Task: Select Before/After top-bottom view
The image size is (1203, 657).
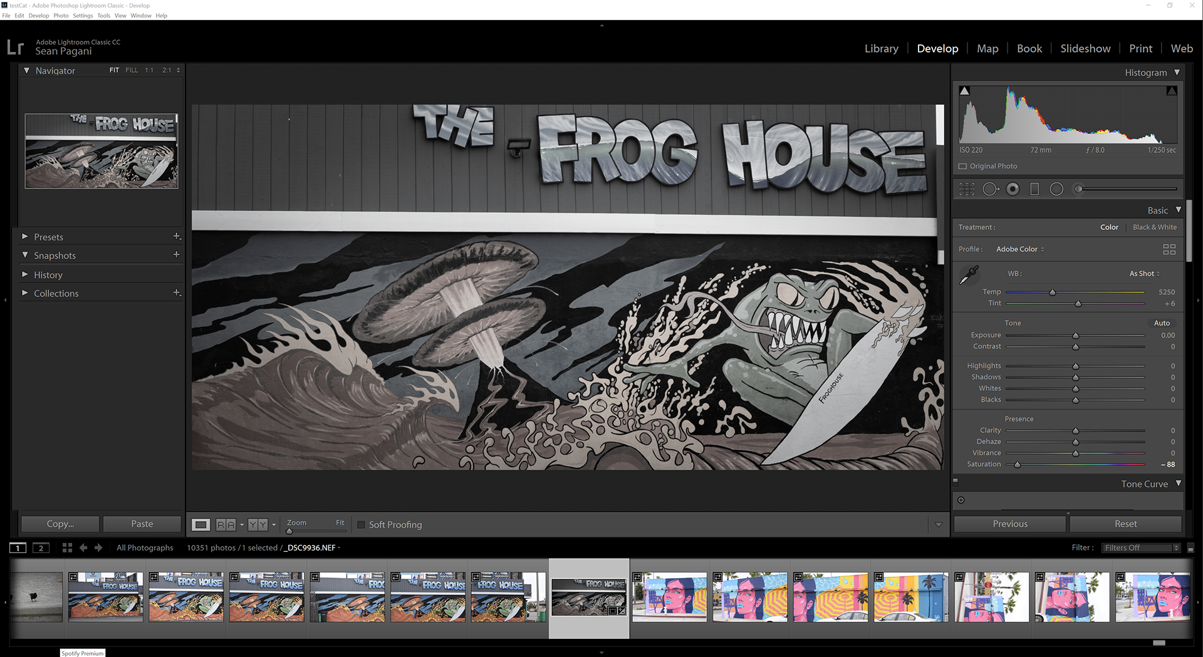Action: (258, 525)
